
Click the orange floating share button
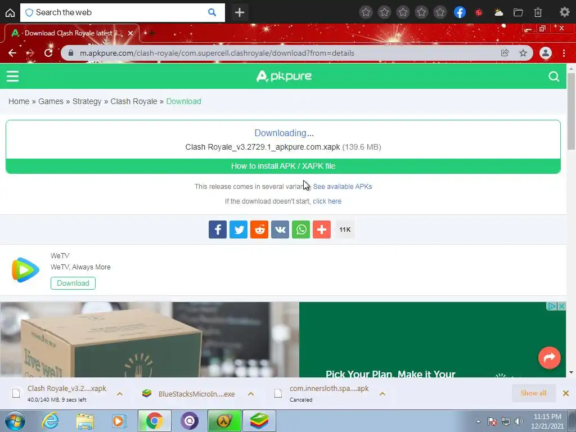click(549, 357)
